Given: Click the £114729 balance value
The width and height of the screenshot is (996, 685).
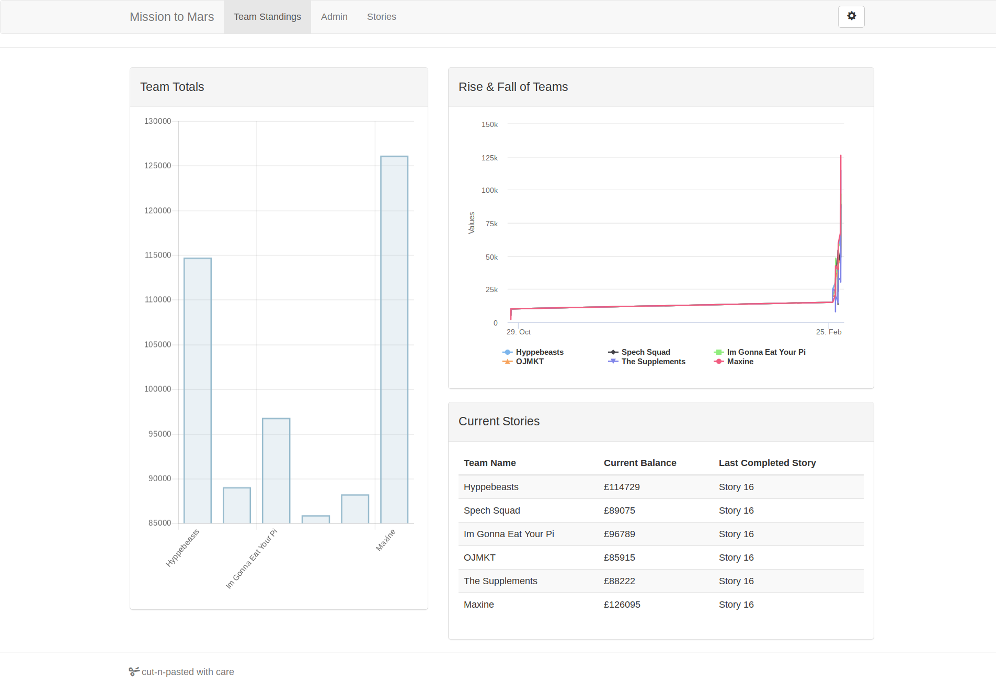Looking at the screenshot, I should [x=622, y=487].
